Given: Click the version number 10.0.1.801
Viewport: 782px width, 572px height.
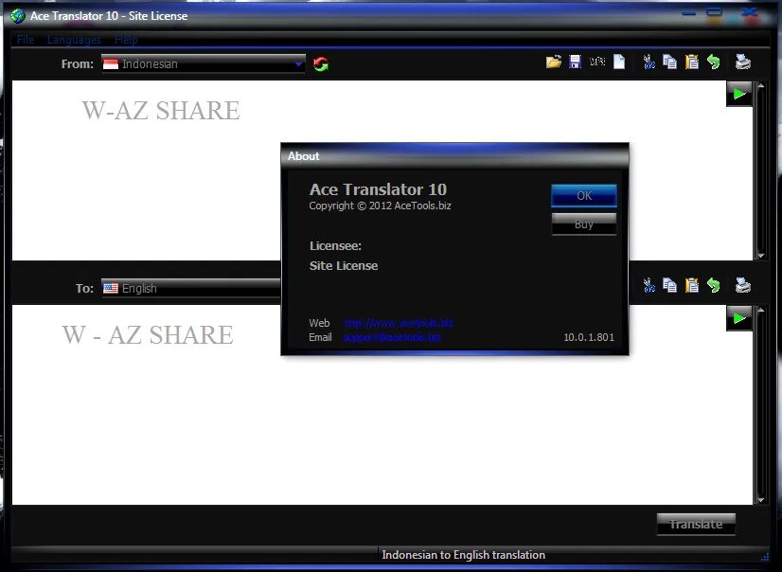Looking at the screenshot, I should [x=589, y=338].
